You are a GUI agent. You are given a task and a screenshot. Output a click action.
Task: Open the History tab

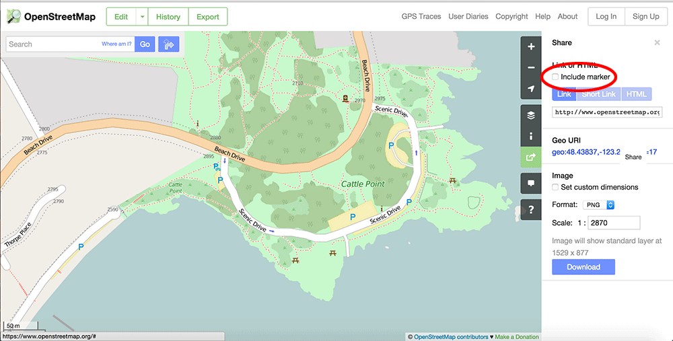click(x=168, y=17)
